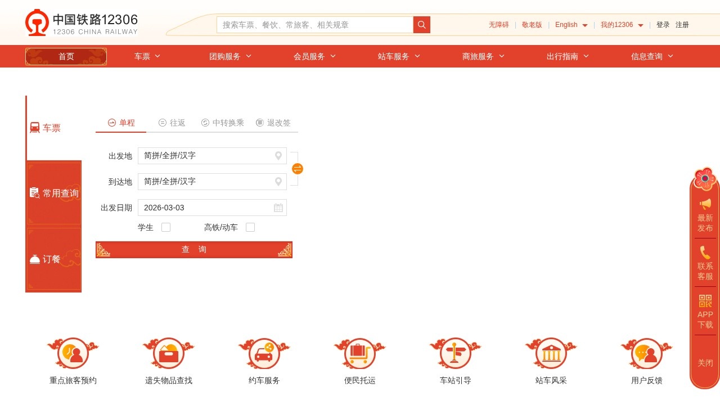Open lost item search icon (遗失物品查找)
Image resolution: width=720 pixels, height=405 pixels.
pyautogui.click(x=168, y=354)
